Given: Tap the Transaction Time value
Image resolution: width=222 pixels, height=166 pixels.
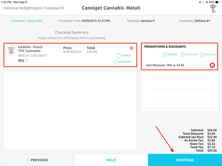Looking at the screenshot, I should pyautogui.click(x=96, y=21).
